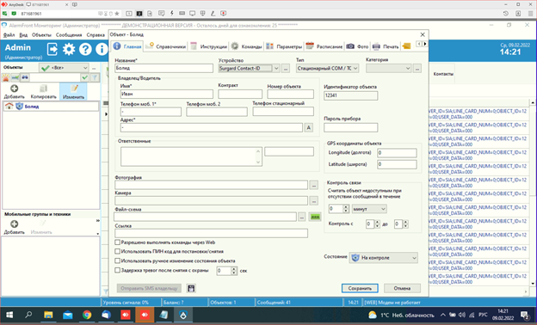Expand the mobile groups toolbar overflow chevron
The image size is (537, 325).
[97, 221]
